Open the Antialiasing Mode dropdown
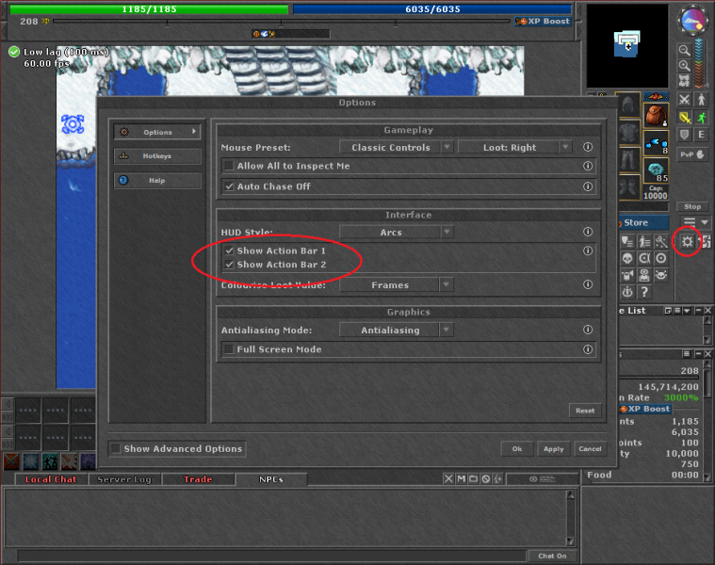The height and width of the screenshot is (565, 715). tap(397, 330)
